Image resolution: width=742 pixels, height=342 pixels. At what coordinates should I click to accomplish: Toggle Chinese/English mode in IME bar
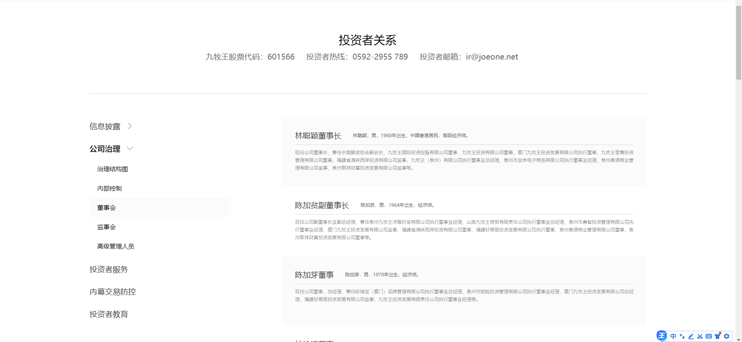pos(673,336)
